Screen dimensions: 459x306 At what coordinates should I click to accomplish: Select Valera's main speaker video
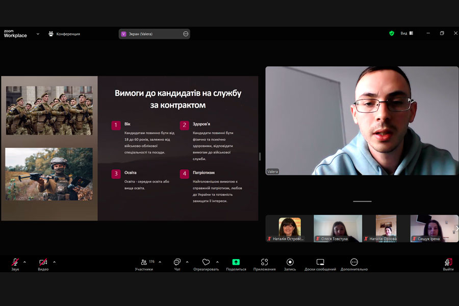pos(362,121)
